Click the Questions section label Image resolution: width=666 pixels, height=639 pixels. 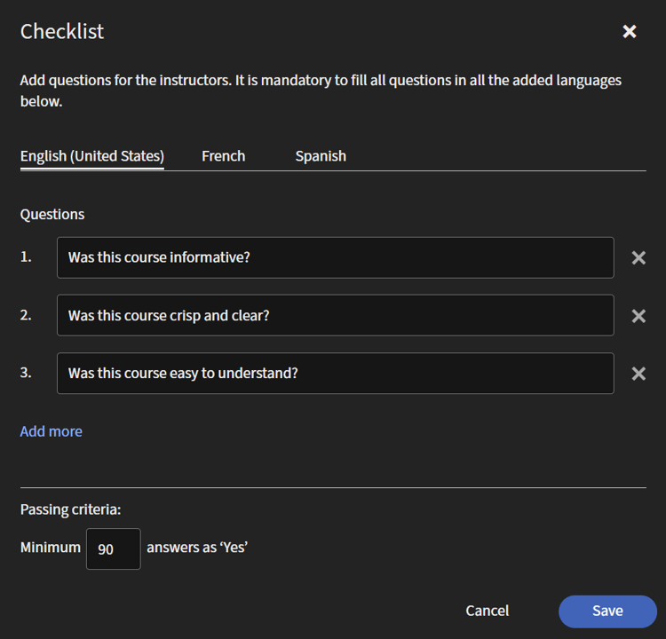click(52, 215)
